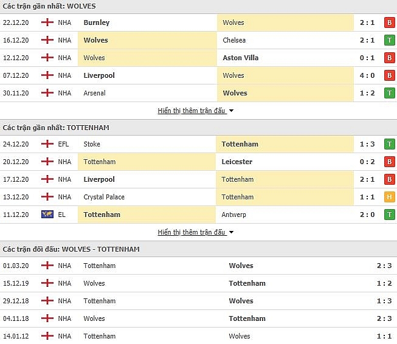Select the 2:3 score on 04.11.18 match
The image size is (397, 344).
coord(384,318)
